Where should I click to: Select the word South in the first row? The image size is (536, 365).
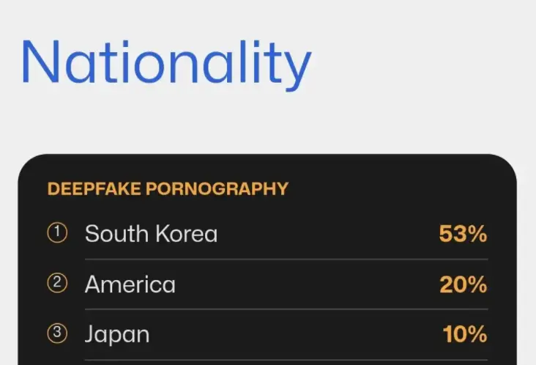tap(116, 235)
